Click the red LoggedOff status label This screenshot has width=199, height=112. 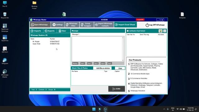tap(140, 20)
